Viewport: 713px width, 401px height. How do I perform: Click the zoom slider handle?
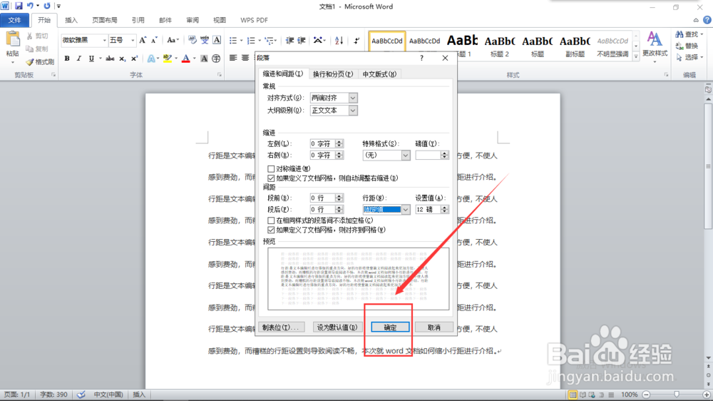[677, 395]
